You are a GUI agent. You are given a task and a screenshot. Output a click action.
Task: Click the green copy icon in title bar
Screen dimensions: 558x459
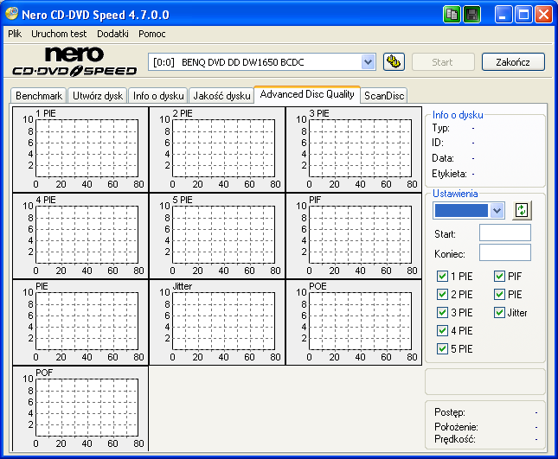pos(452,15)
